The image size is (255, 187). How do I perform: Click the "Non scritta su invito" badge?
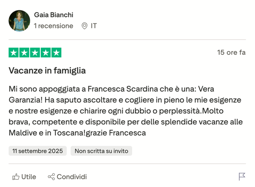pos(101,151)
